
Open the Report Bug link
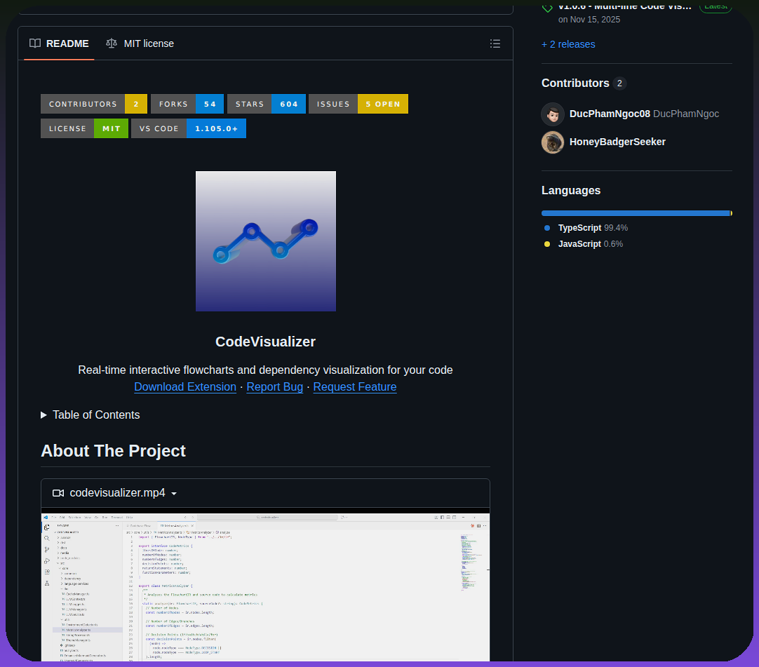274,386
